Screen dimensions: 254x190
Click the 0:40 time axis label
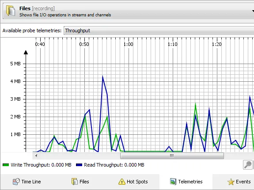40,44
